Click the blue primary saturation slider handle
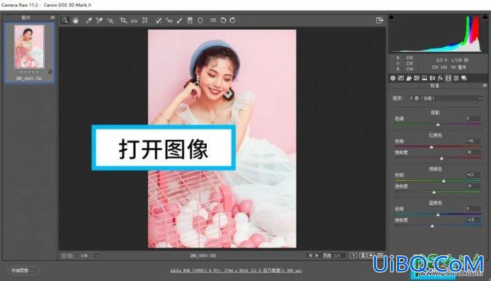Viewport: 491px width, 281px height. tap(432, 226)
